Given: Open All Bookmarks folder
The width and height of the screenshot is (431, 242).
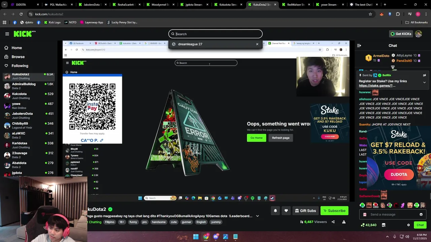Looking at the screenshot, I should point(417,23).
